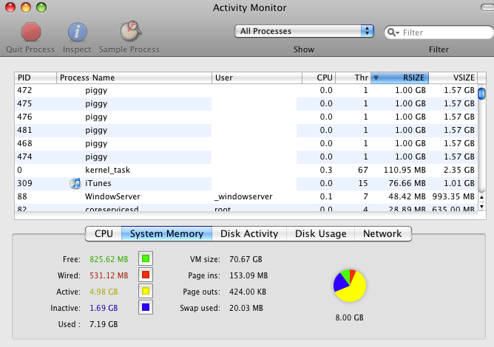This screenshot has height=347, width=494.
Task: Click the 110.95 MB RSIZE value
Action: [x=405, y=170]
